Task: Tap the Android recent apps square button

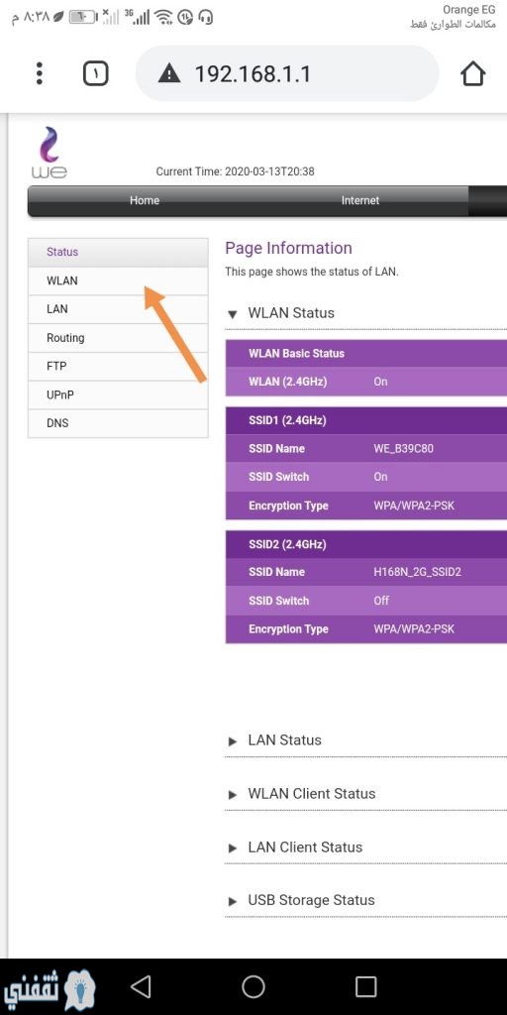Action: coord(366,986)
